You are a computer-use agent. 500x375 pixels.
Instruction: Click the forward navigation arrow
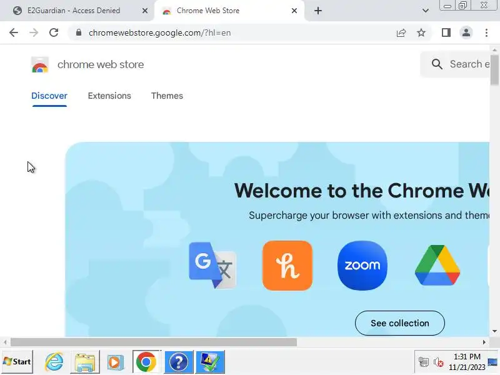pos(34,32)
